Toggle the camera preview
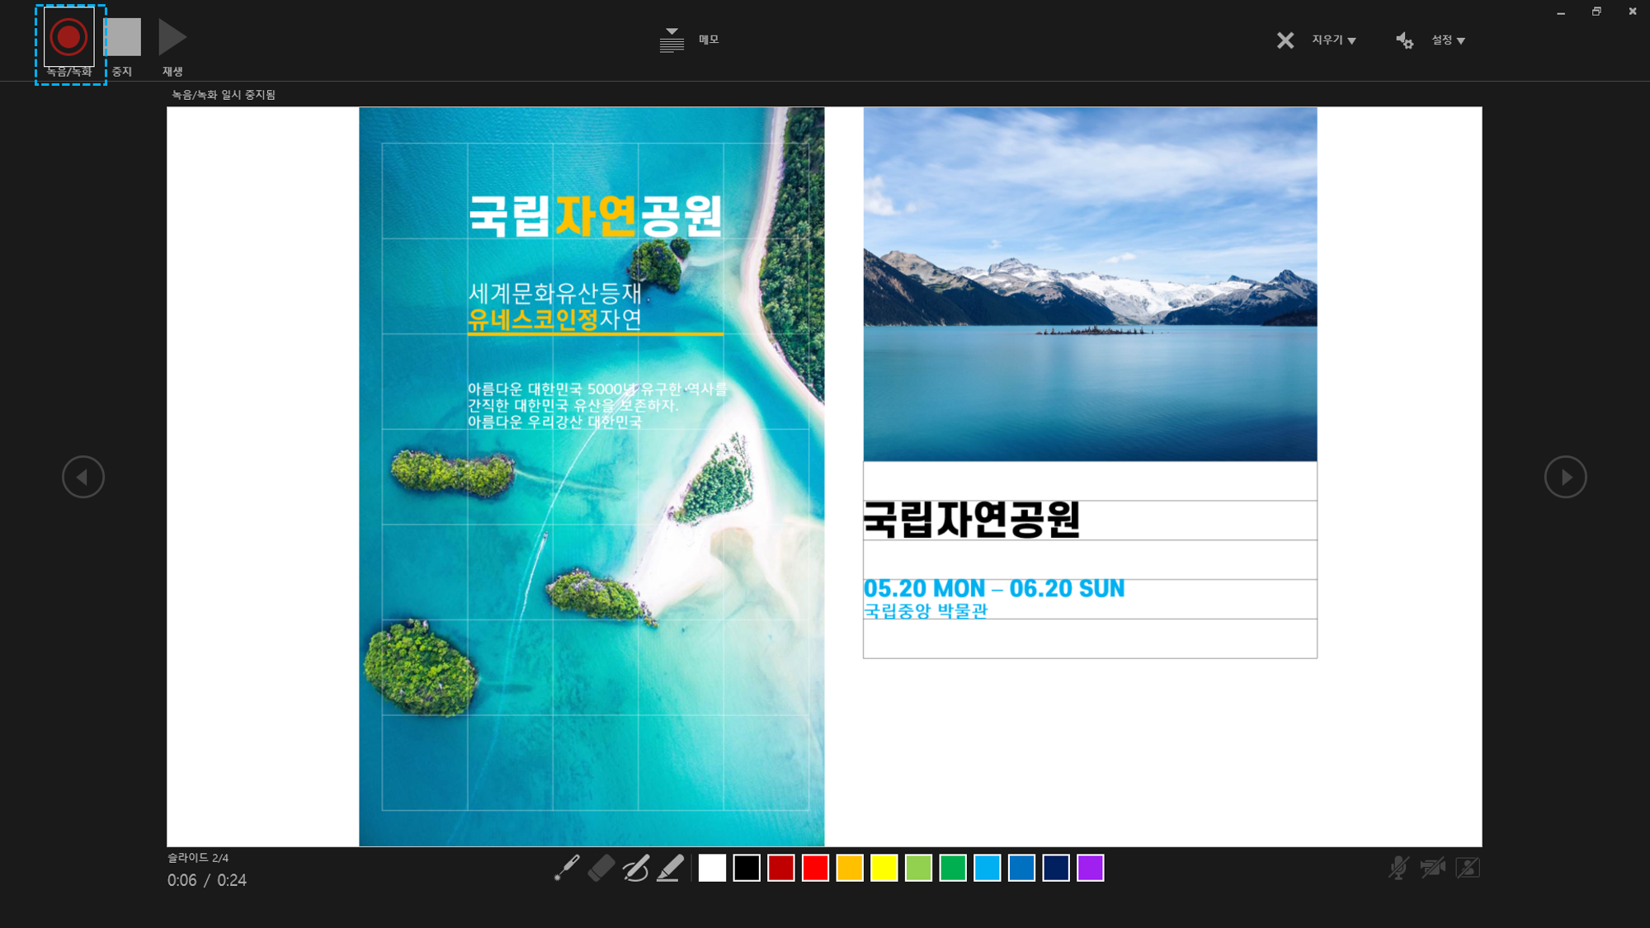Viewport: 1650px width, 928px height. (1468, 868)
